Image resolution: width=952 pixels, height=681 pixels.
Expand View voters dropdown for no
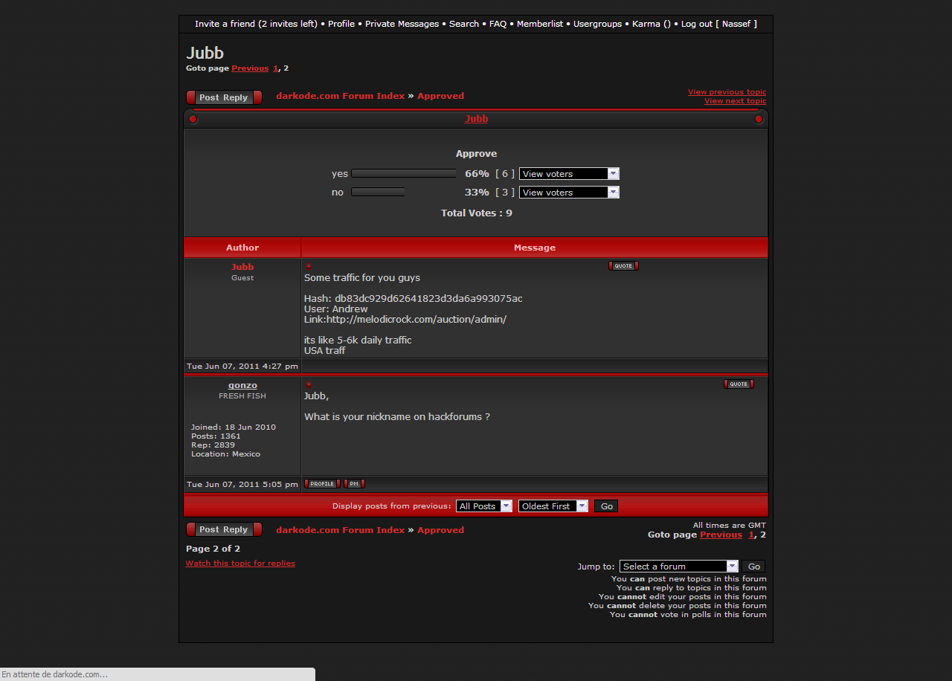(569, 193)
